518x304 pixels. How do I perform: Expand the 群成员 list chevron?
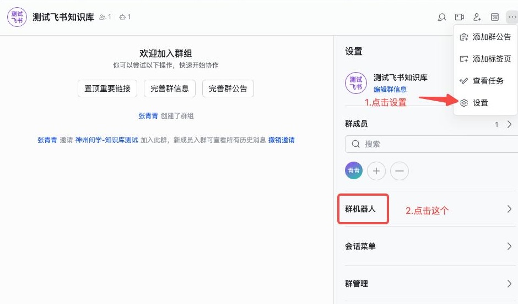tap(509, 124)
